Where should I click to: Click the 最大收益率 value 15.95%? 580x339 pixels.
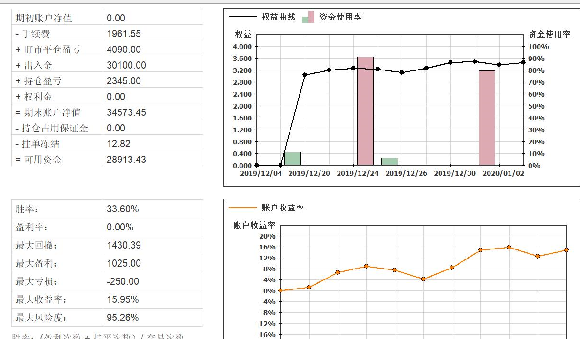(x=123, y=299)
